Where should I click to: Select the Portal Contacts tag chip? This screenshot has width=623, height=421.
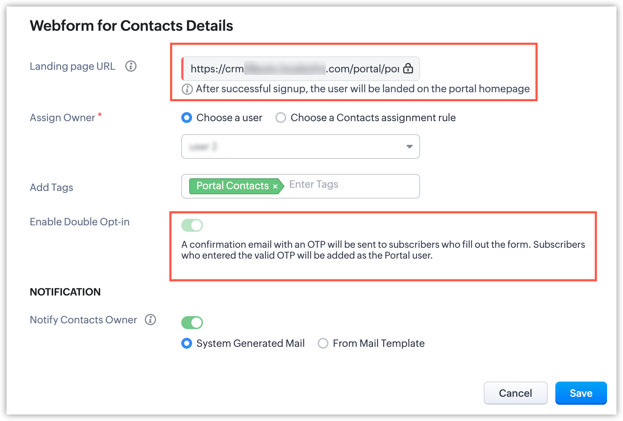click(232, 186)
